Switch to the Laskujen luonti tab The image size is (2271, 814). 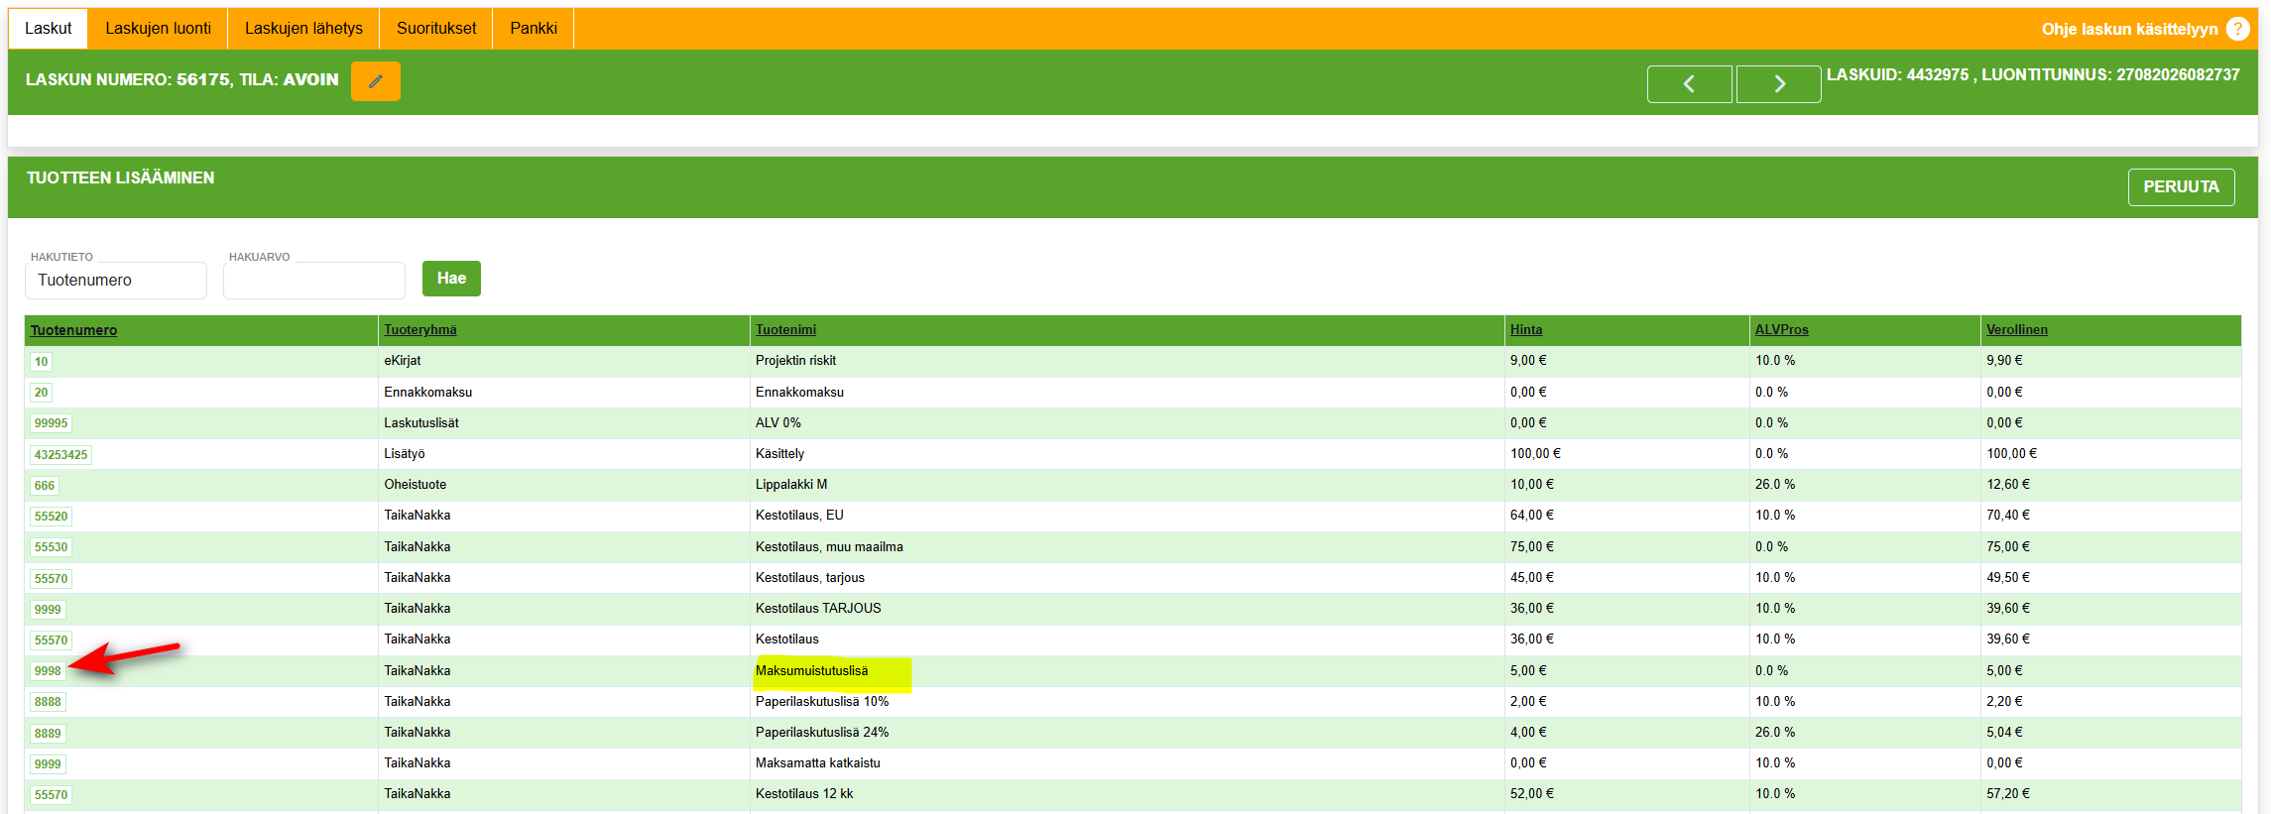[x=159, y=29]
